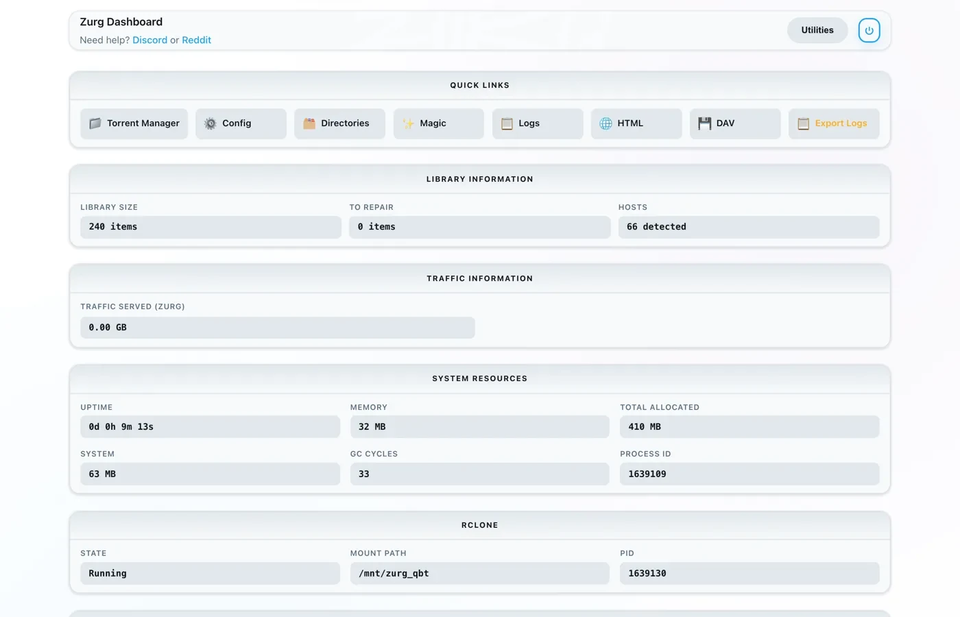
Task: Select the process ID value 1639109
Action: 749,474
